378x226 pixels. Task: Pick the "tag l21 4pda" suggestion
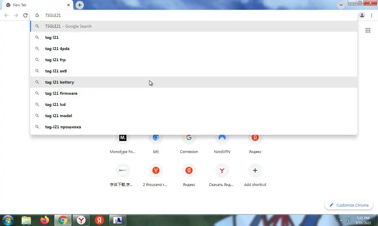point(194,49)
